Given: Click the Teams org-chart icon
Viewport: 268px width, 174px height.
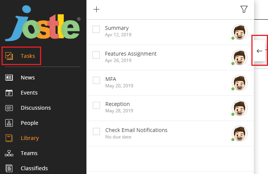Looking at the screenshot, I should [9, 153].
